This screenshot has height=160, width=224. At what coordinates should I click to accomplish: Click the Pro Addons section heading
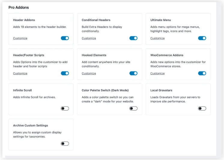[19, 7]
